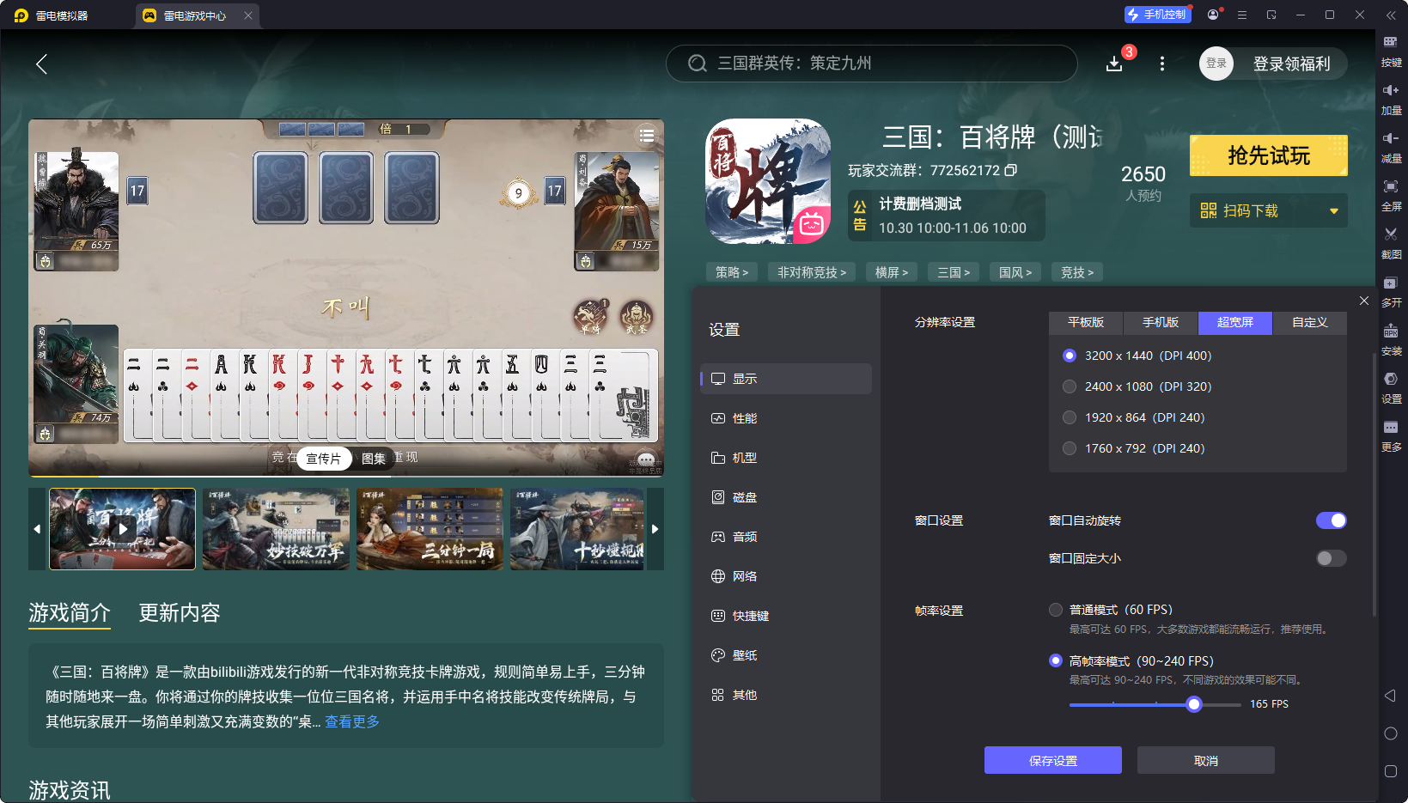This screenshot has width=1408, height=803.
Task: Expand the 扫码下载 dropdown arrow
Action: pos(1334,211)
